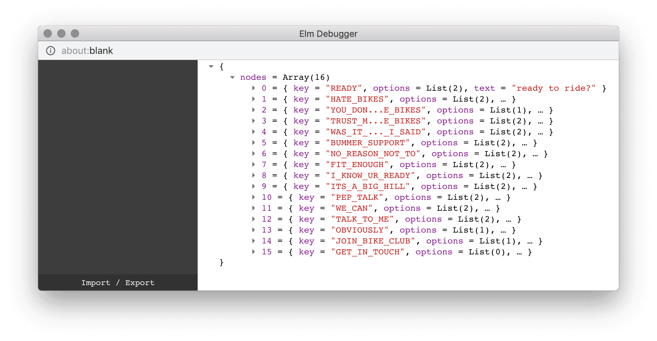Collapse the root record disclosure triangle
657x341 pixels.
click(211, 66)
